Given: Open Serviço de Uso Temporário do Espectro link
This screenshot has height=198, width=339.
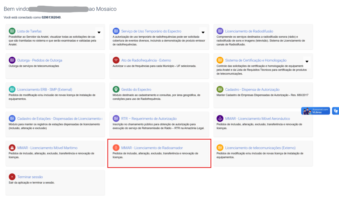Looking at the screenshot, I should point(151,31).
